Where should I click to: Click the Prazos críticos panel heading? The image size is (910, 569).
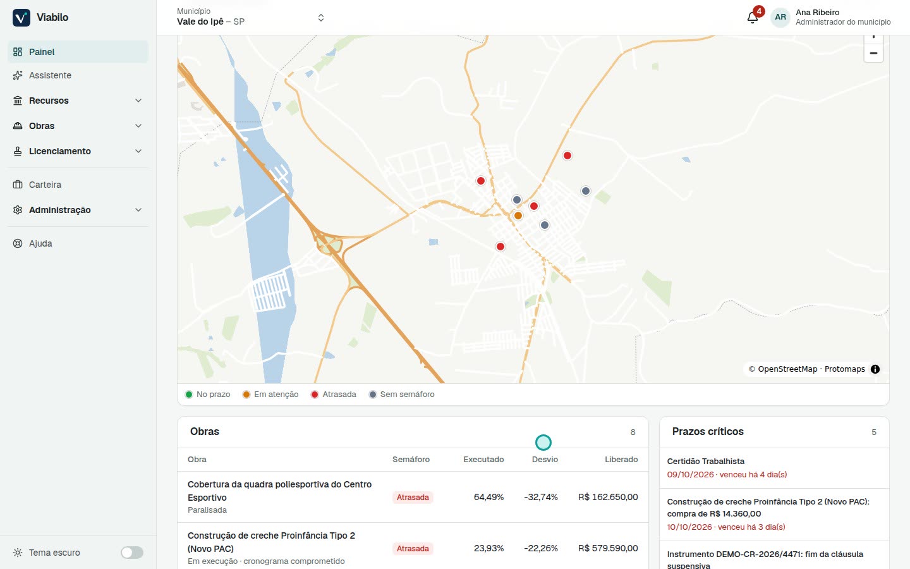coord(708,432)
